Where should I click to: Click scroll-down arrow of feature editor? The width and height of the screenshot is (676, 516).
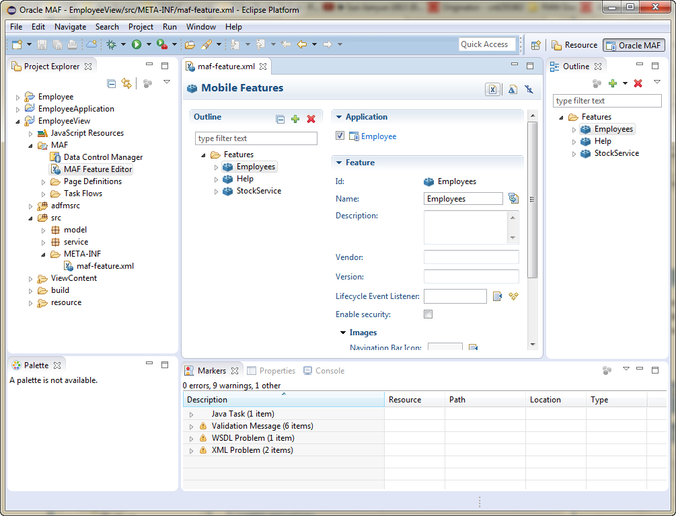(533, 345)
